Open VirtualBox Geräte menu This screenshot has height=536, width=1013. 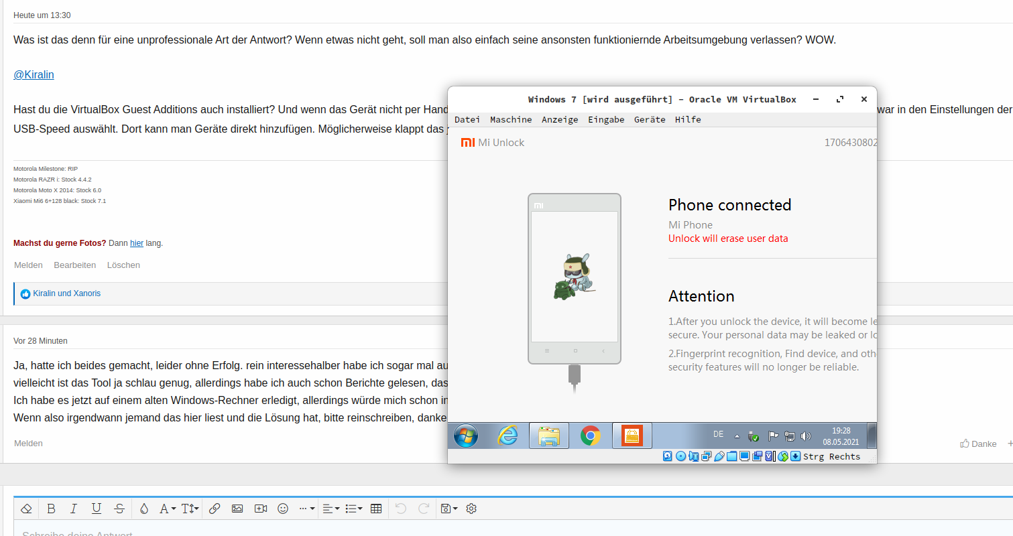coord(650,119)
